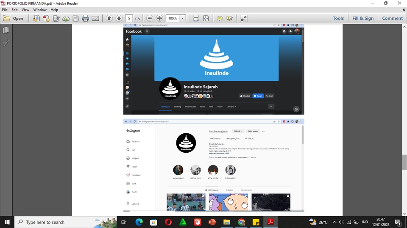Open Opera browser from the taskbar
Image resolution: width=407 pixels, height=228 pixels.
pyautogui.click(x=168, y=222)
